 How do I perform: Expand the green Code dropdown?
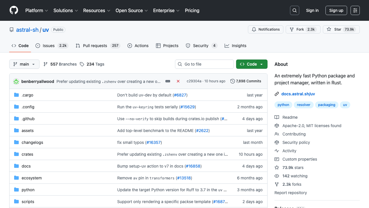coord(252,64)
